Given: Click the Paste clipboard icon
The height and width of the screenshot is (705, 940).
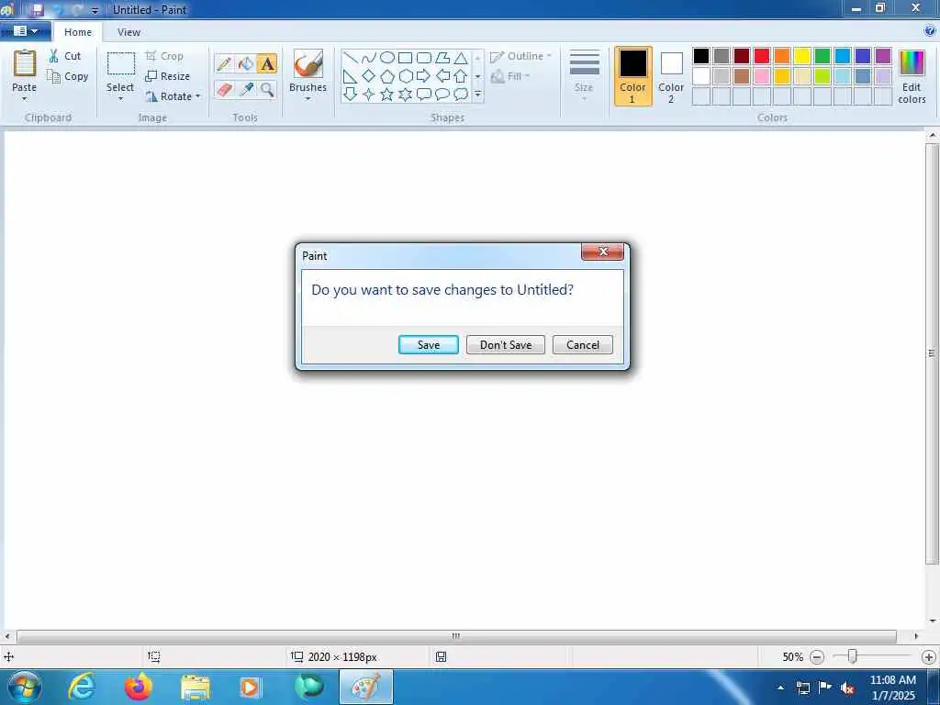Looking at the screenshot, I should tap(25, 62).
